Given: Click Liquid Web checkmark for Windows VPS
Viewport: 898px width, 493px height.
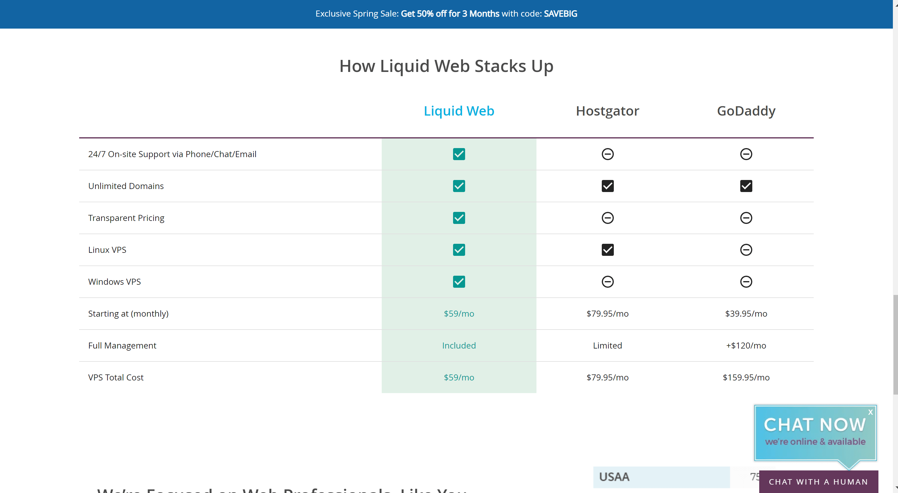Looking at the screenshot, I should (x=459, y=281).
